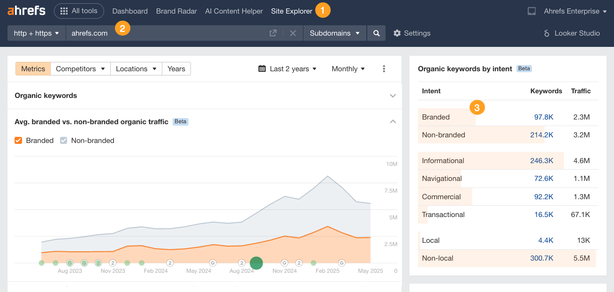Open the three-dot options menu on Metrics bar
This screenshot has width=614, height=292.
[x=384, y=68]
